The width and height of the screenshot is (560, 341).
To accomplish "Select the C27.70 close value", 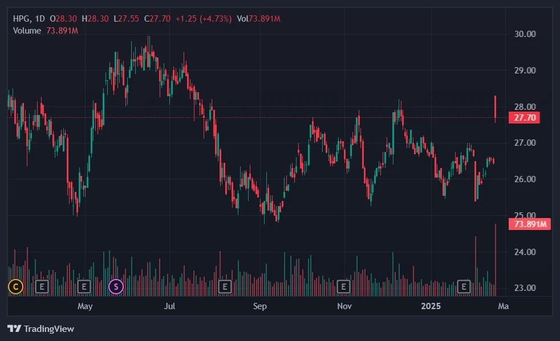I will click(x=157, y=19).
